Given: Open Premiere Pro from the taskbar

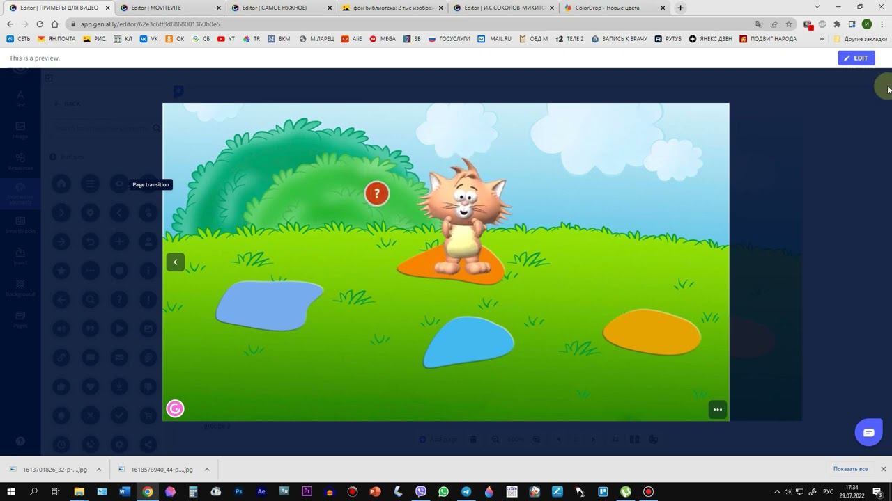Looking at the screenshot, I should (x=307, y=492).
